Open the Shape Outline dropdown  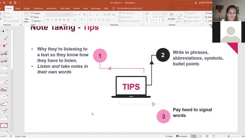coord(192,17)
